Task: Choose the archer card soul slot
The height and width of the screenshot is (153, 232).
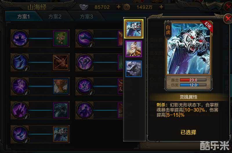Action: point(61,62)
